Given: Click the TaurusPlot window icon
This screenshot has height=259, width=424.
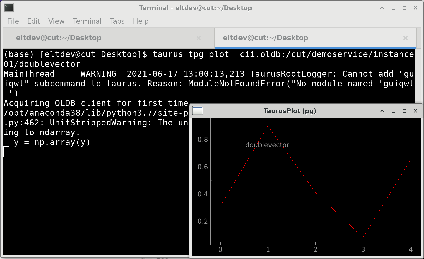Looking at the screenshot, I should [x=197, y=110].
